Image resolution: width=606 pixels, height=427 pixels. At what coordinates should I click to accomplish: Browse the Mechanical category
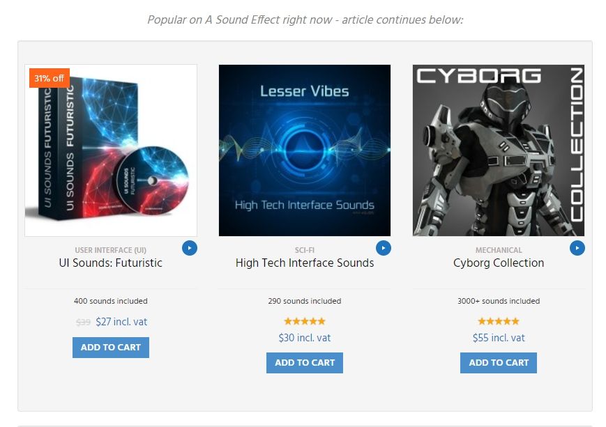pos(499,250)
